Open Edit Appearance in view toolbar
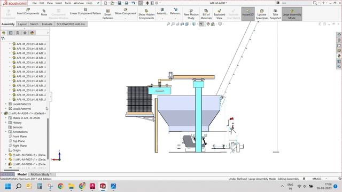This screenshot has height=192, width=342. coord(208,24)
